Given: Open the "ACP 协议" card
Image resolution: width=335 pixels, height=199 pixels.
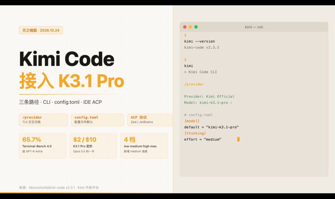Looking at the screenshot, I should point(150,120).
